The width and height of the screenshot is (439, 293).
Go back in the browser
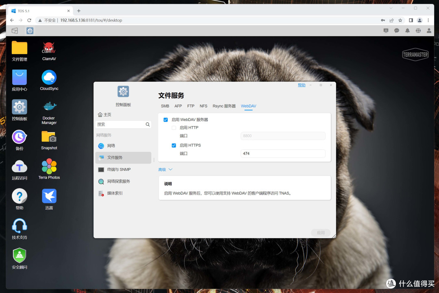click(x=12, y=20)
